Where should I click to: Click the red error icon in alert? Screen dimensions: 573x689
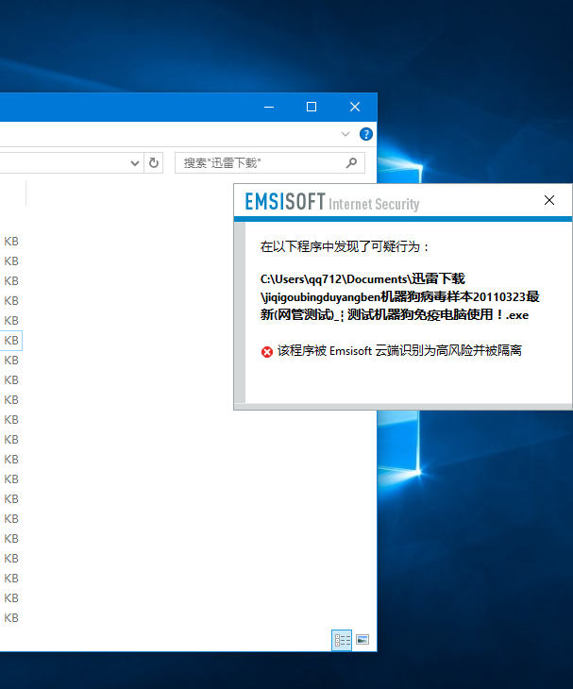(267, 351)
